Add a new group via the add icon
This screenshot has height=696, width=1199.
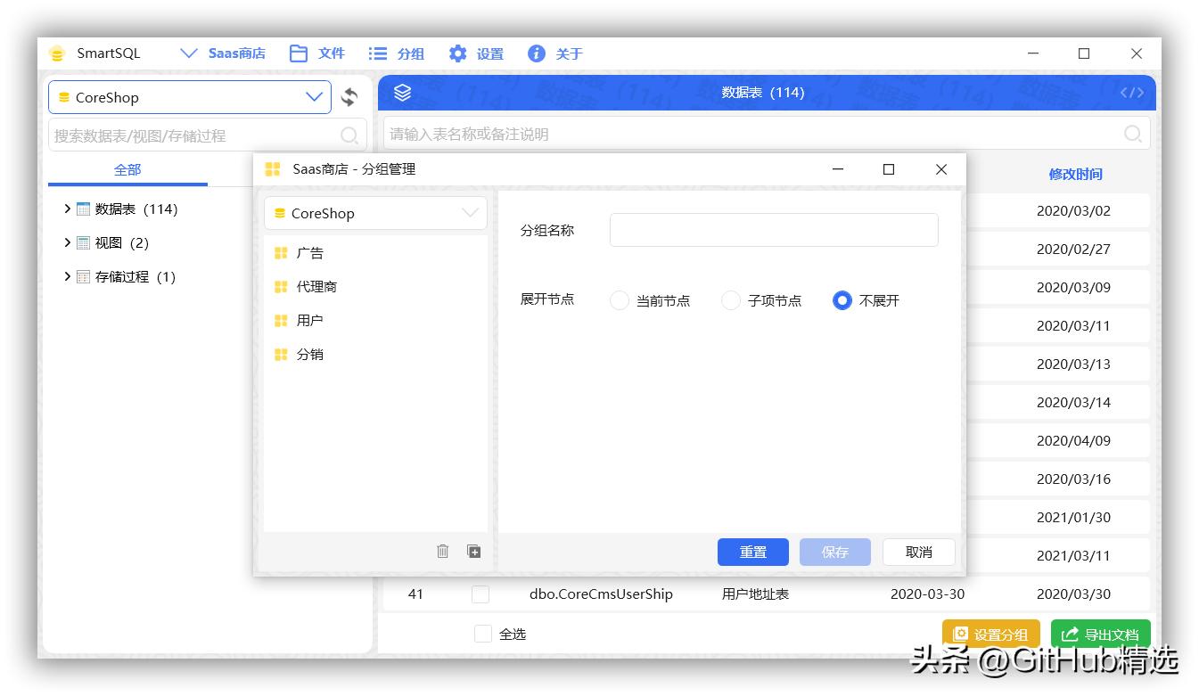point(474,552)
